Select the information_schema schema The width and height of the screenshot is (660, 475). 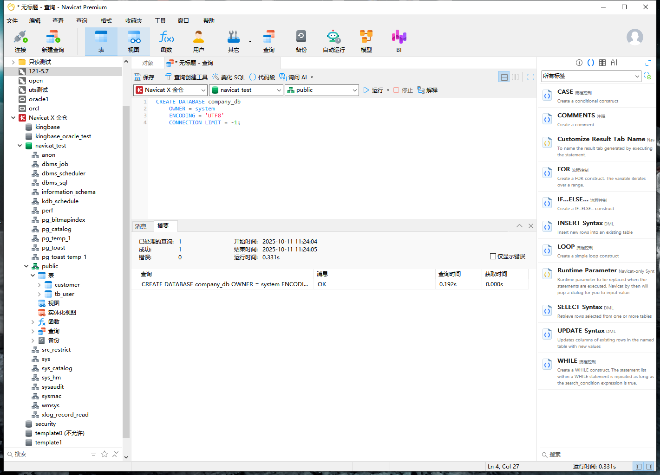pyautogui.click(x=68, y=192)
